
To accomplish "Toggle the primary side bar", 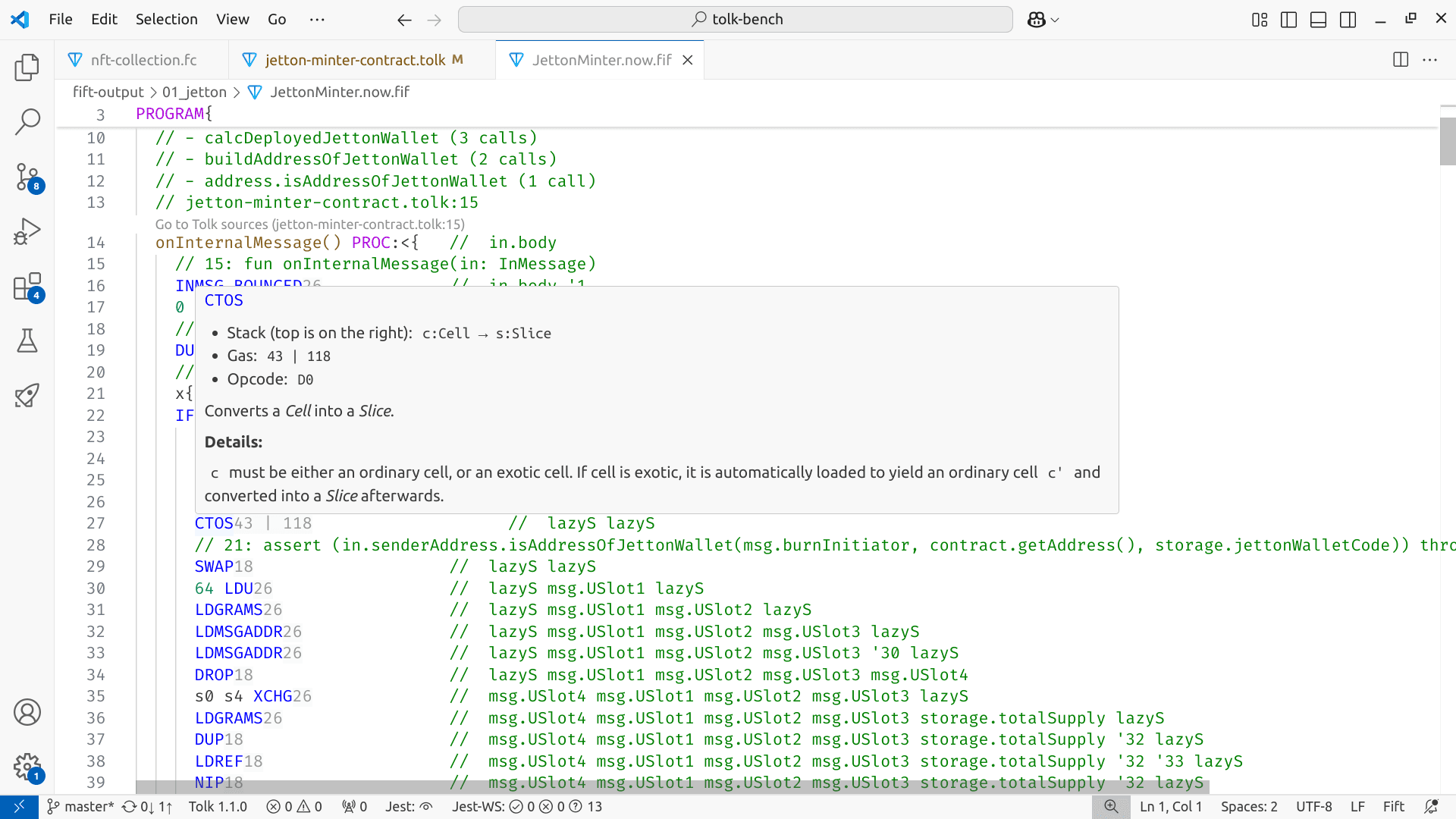I will pyautogui.click(x=1288, y=20).
